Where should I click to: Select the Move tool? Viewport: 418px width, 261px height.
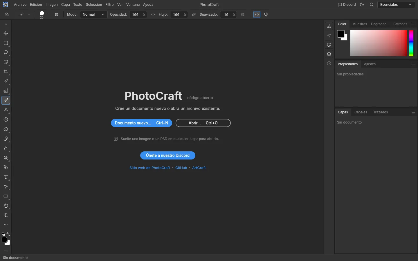coord(6,34)
